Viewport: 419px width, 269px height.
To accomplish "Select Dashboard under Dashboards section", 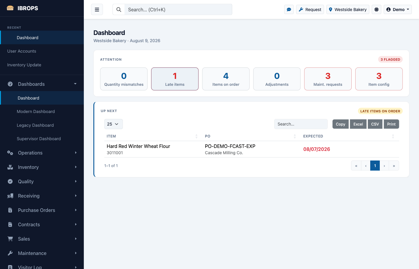I will click(42, 98).
